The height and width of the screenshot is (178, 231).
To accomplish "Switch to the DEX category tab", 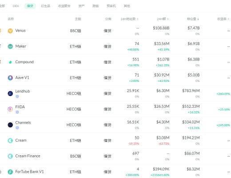I will click(x=16, y=6).
